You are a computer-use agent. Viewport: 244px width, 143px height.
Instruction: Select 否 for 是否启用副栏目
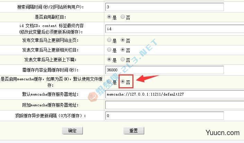pyautogui.click(x=123, y=17)
